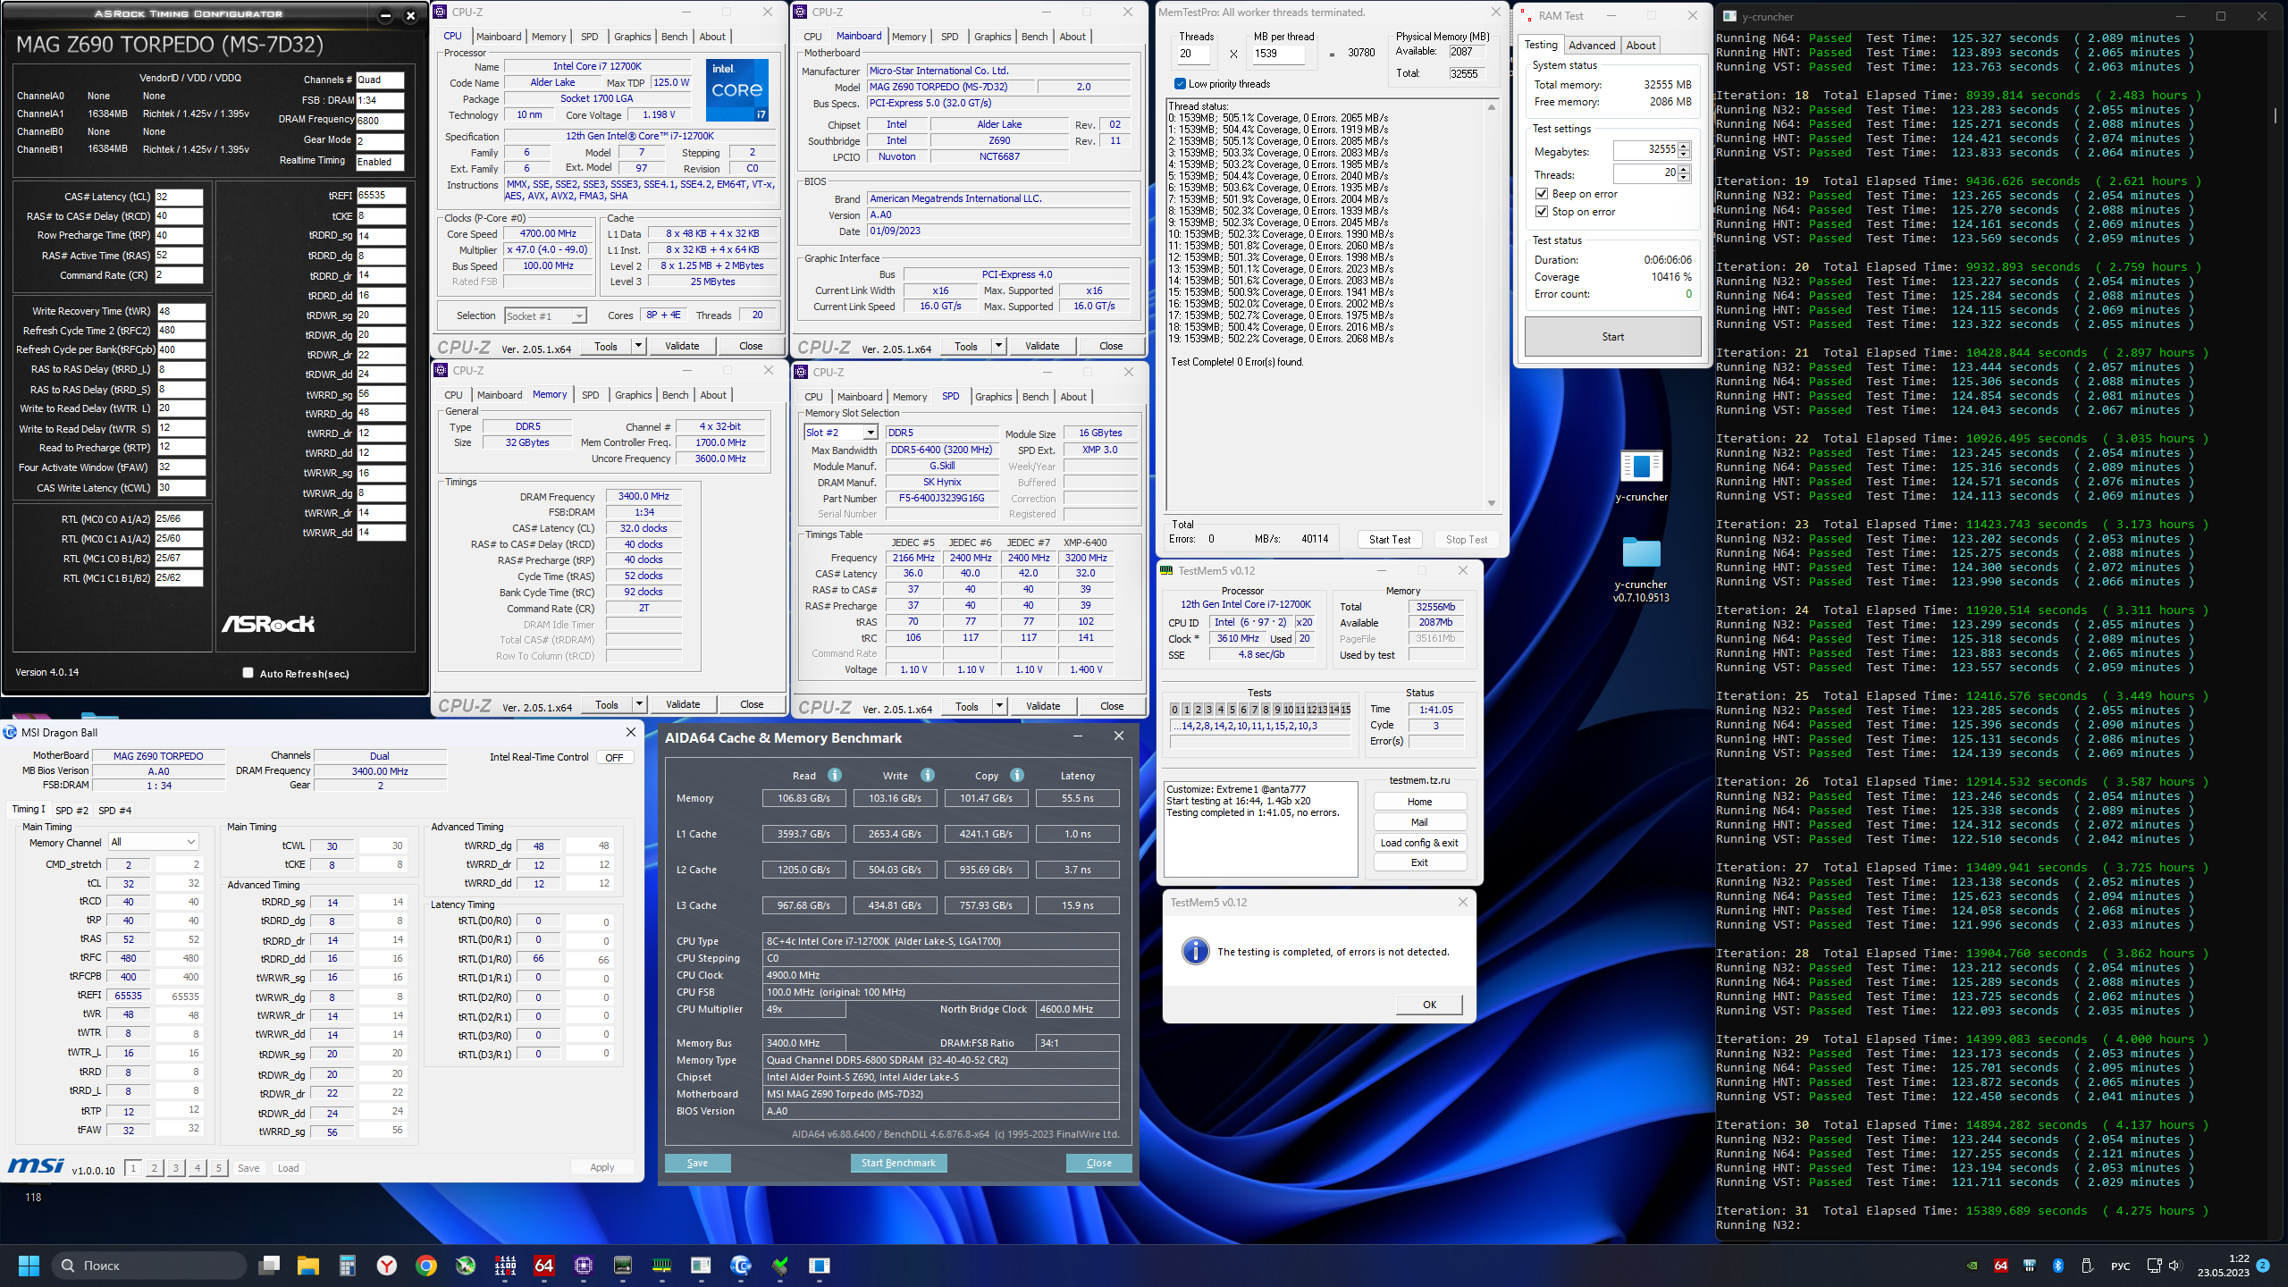Open the NVIDIA tray icon
This screenshot has height=1287, width=2288.
1973,1266
